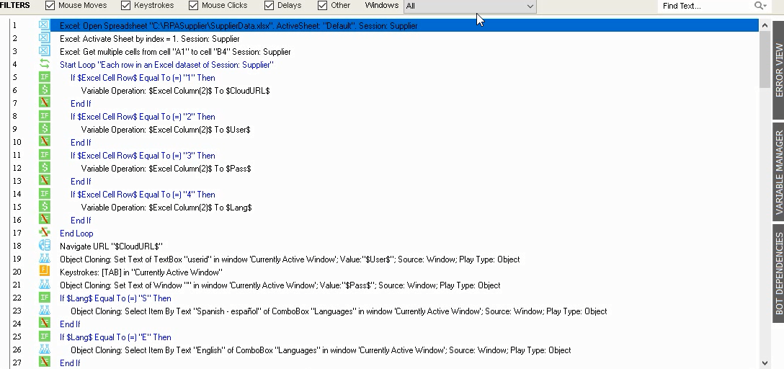
Task: Click the End If icon on line 16
Action: pos(44,220)
